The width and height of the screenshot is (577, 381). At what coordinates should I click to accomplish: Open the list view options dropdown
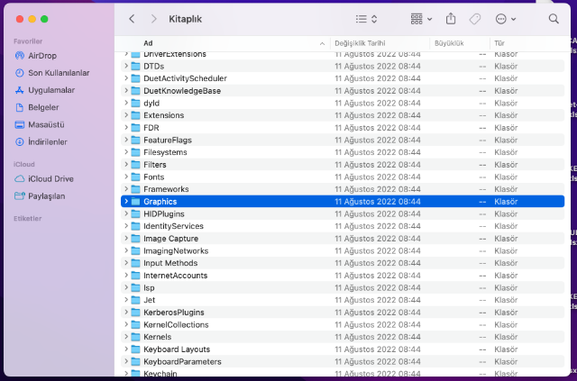(366, 18)
